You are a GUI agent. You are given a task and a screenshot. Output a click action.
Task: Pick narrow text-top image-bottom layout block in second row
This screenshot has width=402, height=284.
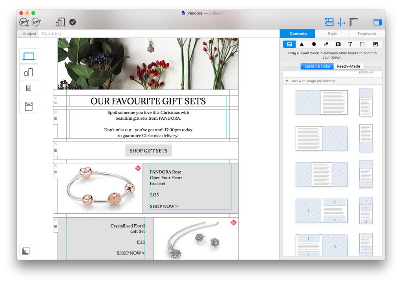(366, 138)
